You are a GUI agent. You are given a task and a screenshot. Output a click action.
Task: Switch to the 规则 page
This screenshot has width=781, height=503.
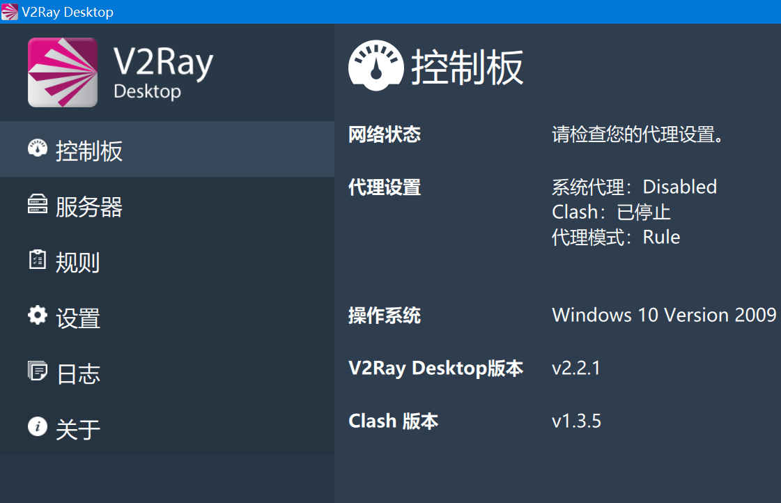tap(77, 263)
